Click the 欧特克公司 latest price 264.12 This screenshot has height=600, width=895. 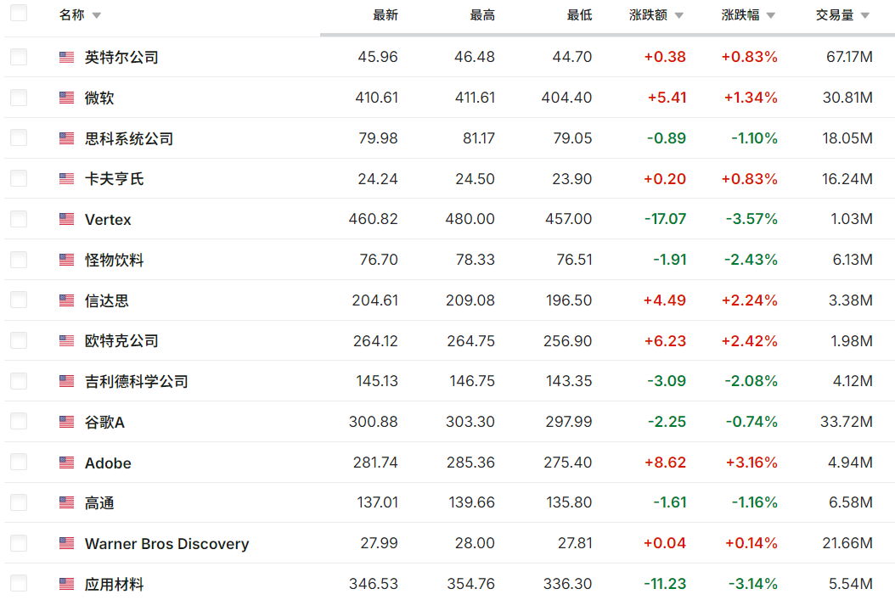[x=375, y=340]
